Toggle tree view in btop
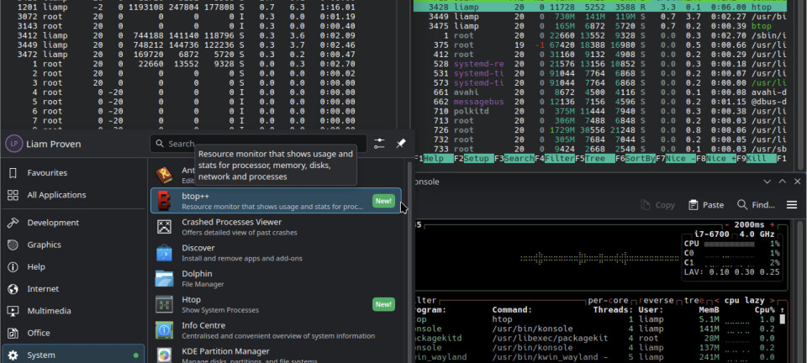The height and width of the screenshot is (363, 807). click(694, 300)
